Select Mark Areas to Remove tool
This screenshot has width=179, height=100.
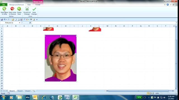coord(12,11)
